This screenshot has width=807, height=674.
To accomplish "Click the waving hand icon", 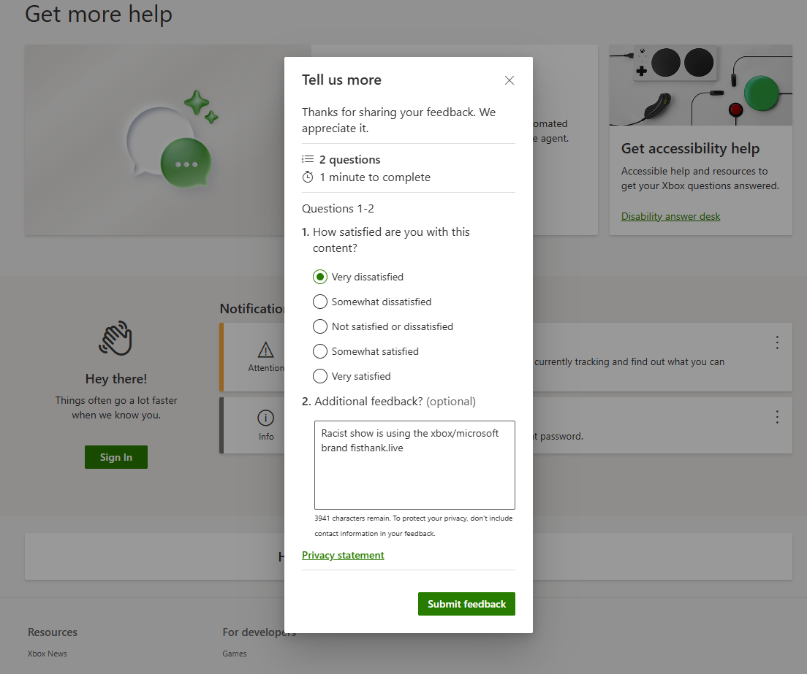I will click(x=115, y=338).
